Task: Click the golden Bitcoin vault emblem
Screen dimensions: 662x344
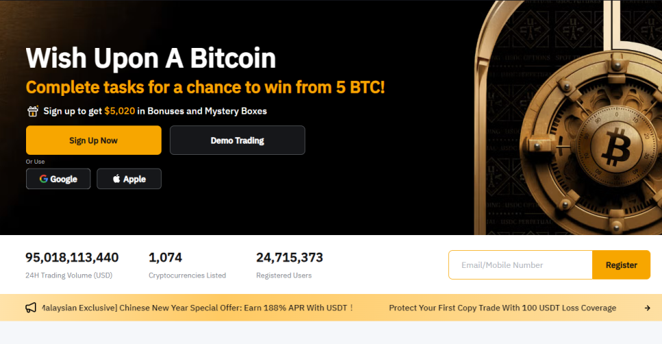Action: coord(616,147)
